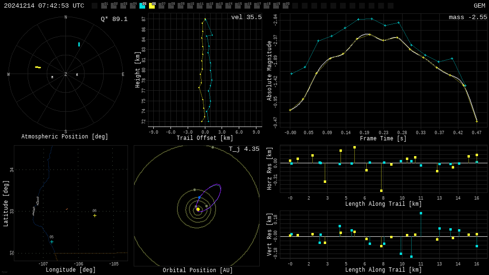Click the Z zenith marker in polar plot
Image resolution: width=489 pixels, height=275 pixels.
[x=66, y=74]
